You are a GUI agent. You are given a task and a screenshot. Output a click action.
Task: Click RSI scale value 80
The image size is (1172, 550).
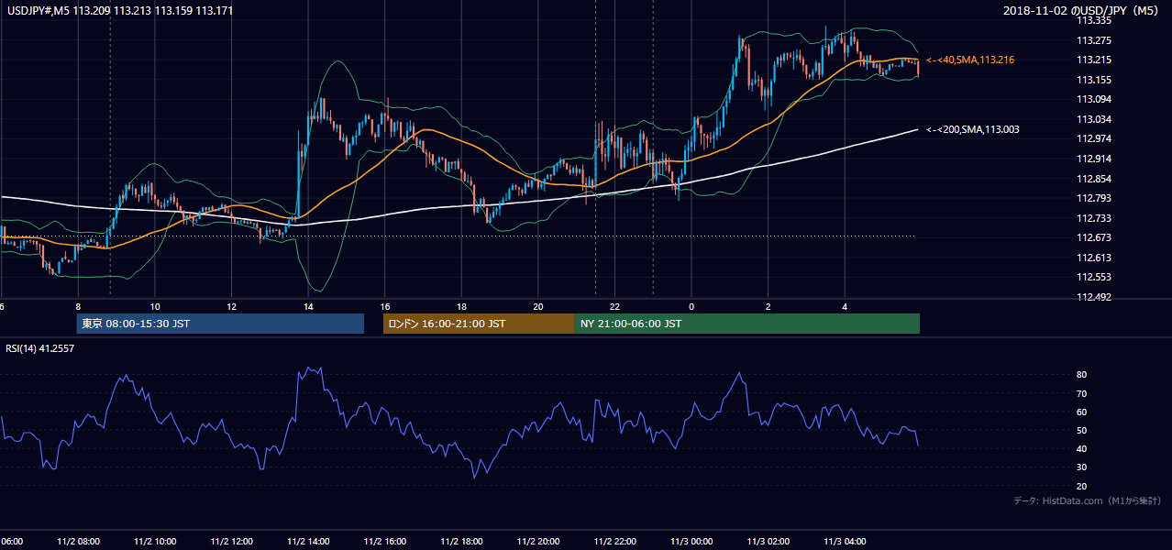(1081, 375)
